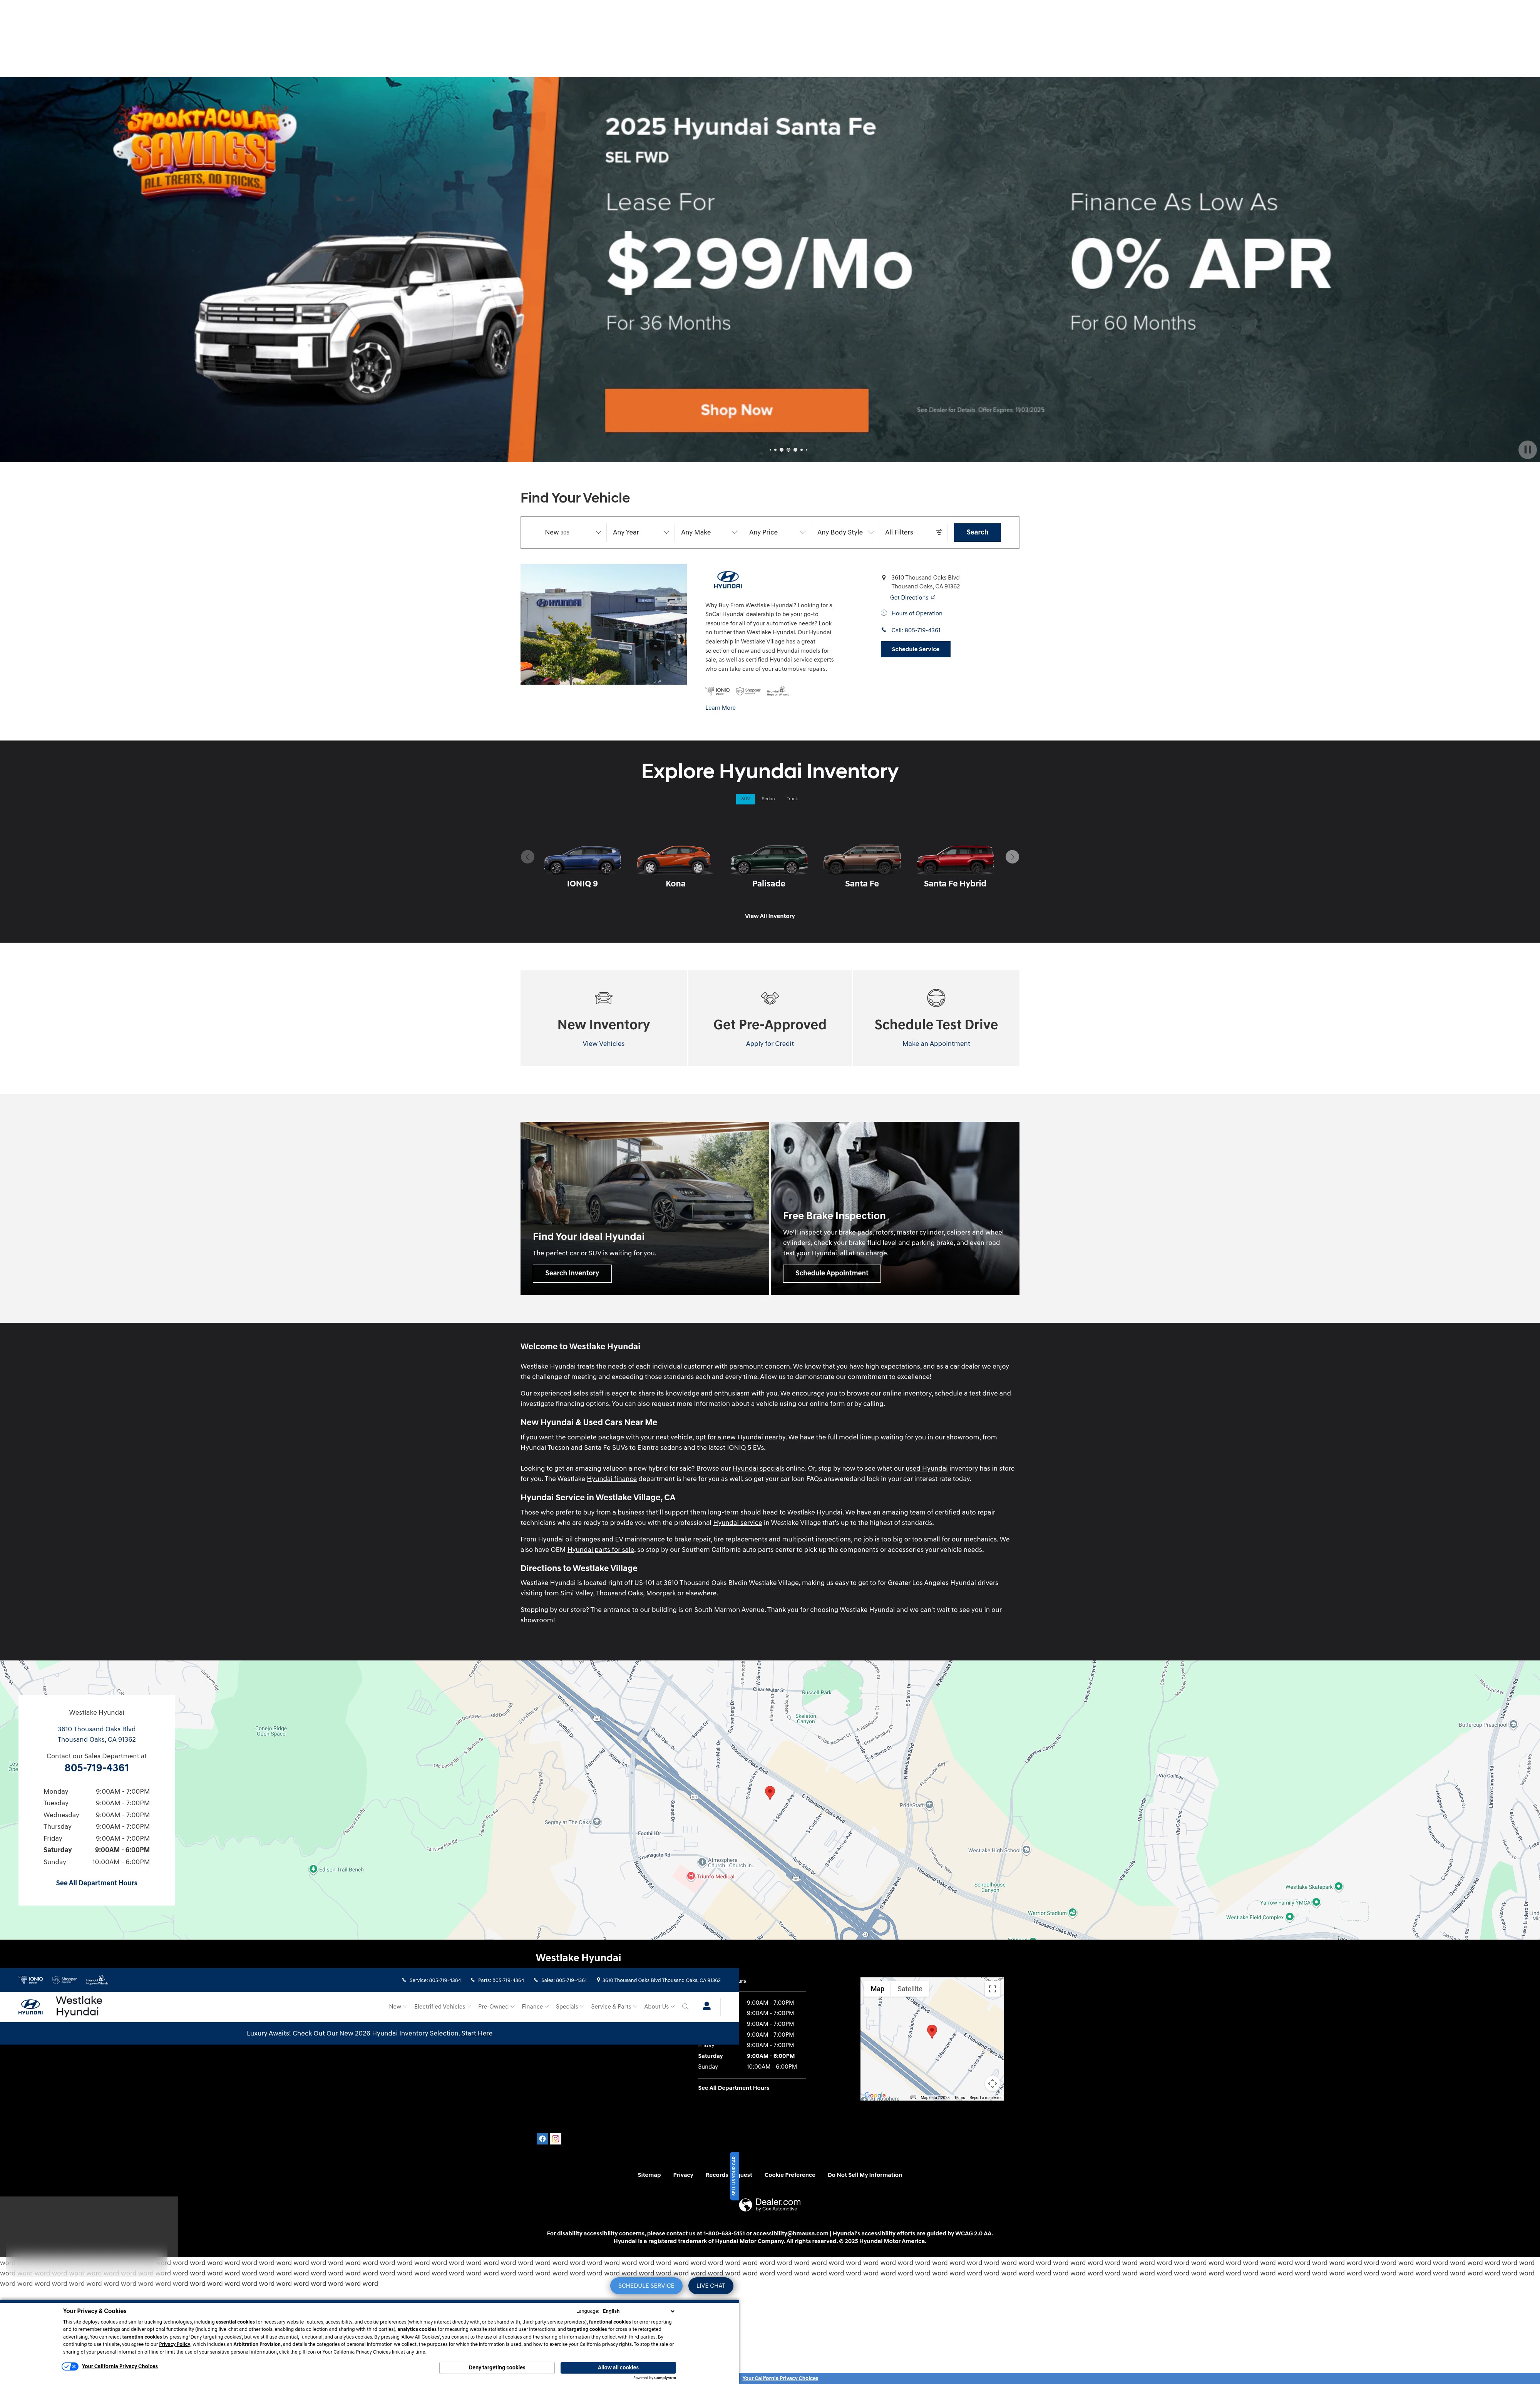Click See All Department Hours on the large map card
The width and height of the screenshot is (1540, 2384).
click(x=97, y=1883)
